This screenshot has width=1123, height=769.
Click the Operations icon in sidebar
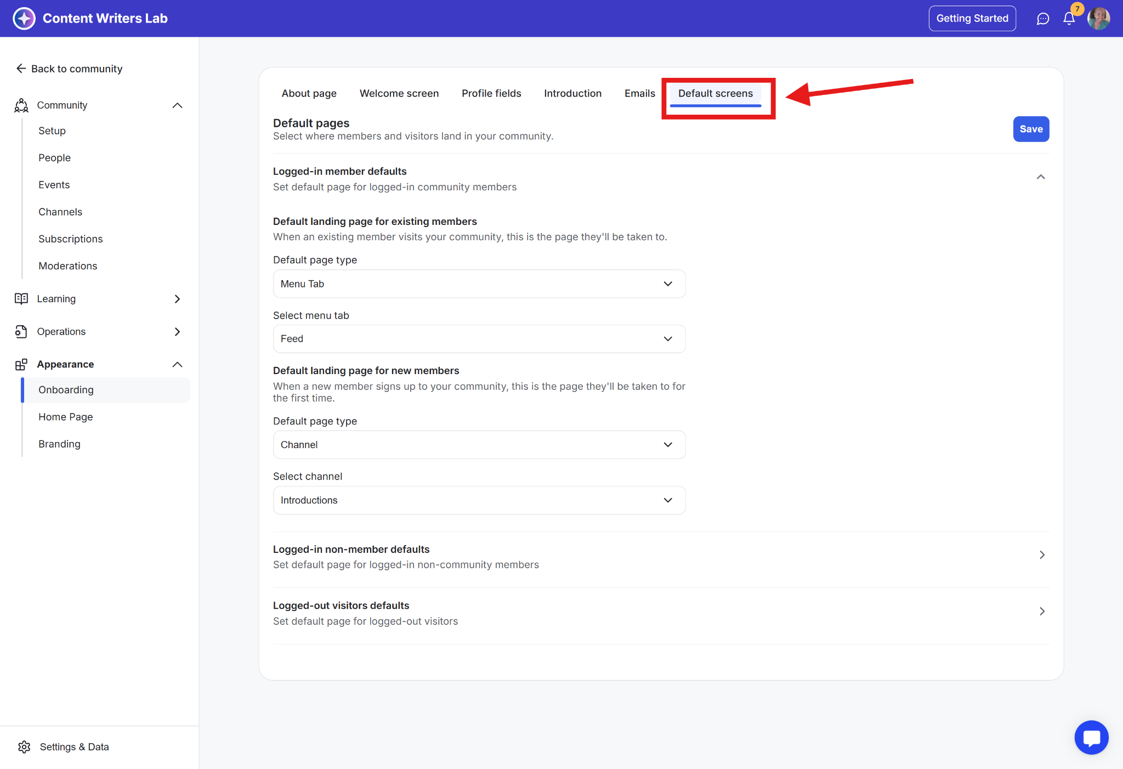click(x=21, y=331)
